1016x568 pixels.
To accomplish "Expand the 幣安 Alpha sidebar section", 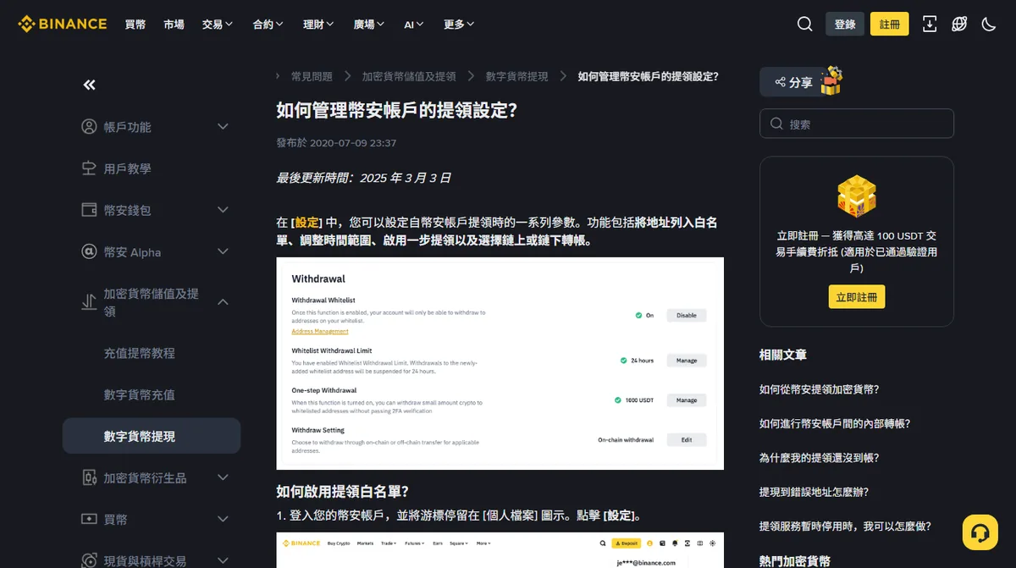I will [223, 252].
